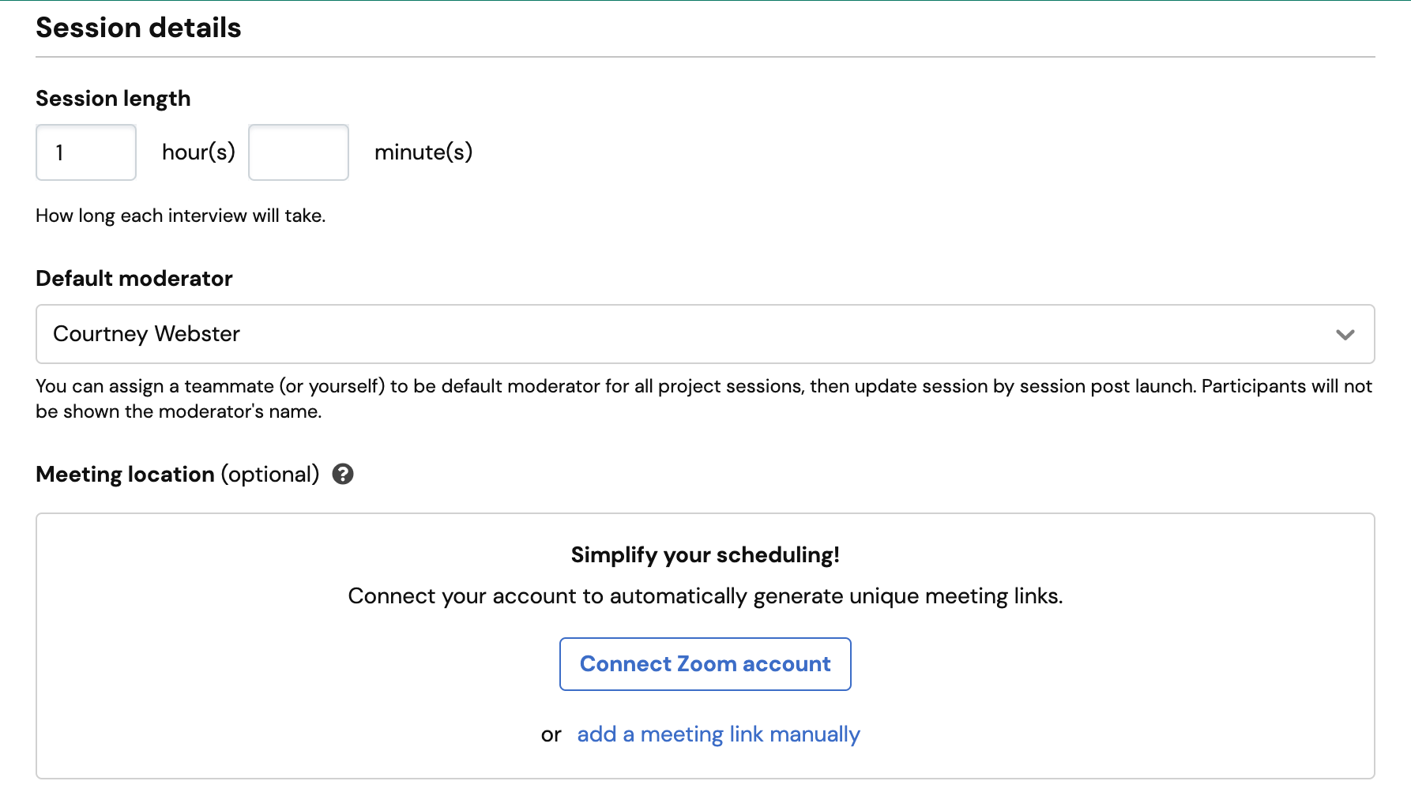The image size is (1411, 796).
Task: Click the question mark help icon
Action: pos(342,474)
